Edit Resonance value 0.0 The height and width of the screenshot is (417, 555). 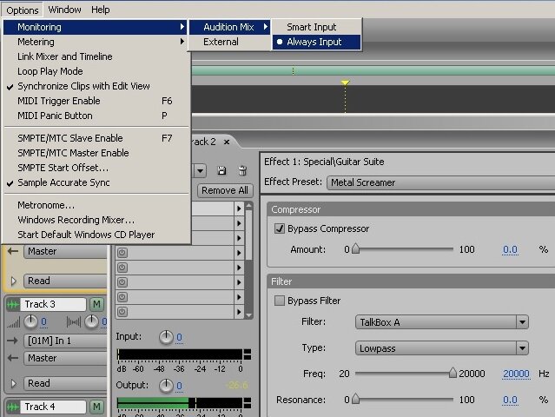tap(510, 400)
